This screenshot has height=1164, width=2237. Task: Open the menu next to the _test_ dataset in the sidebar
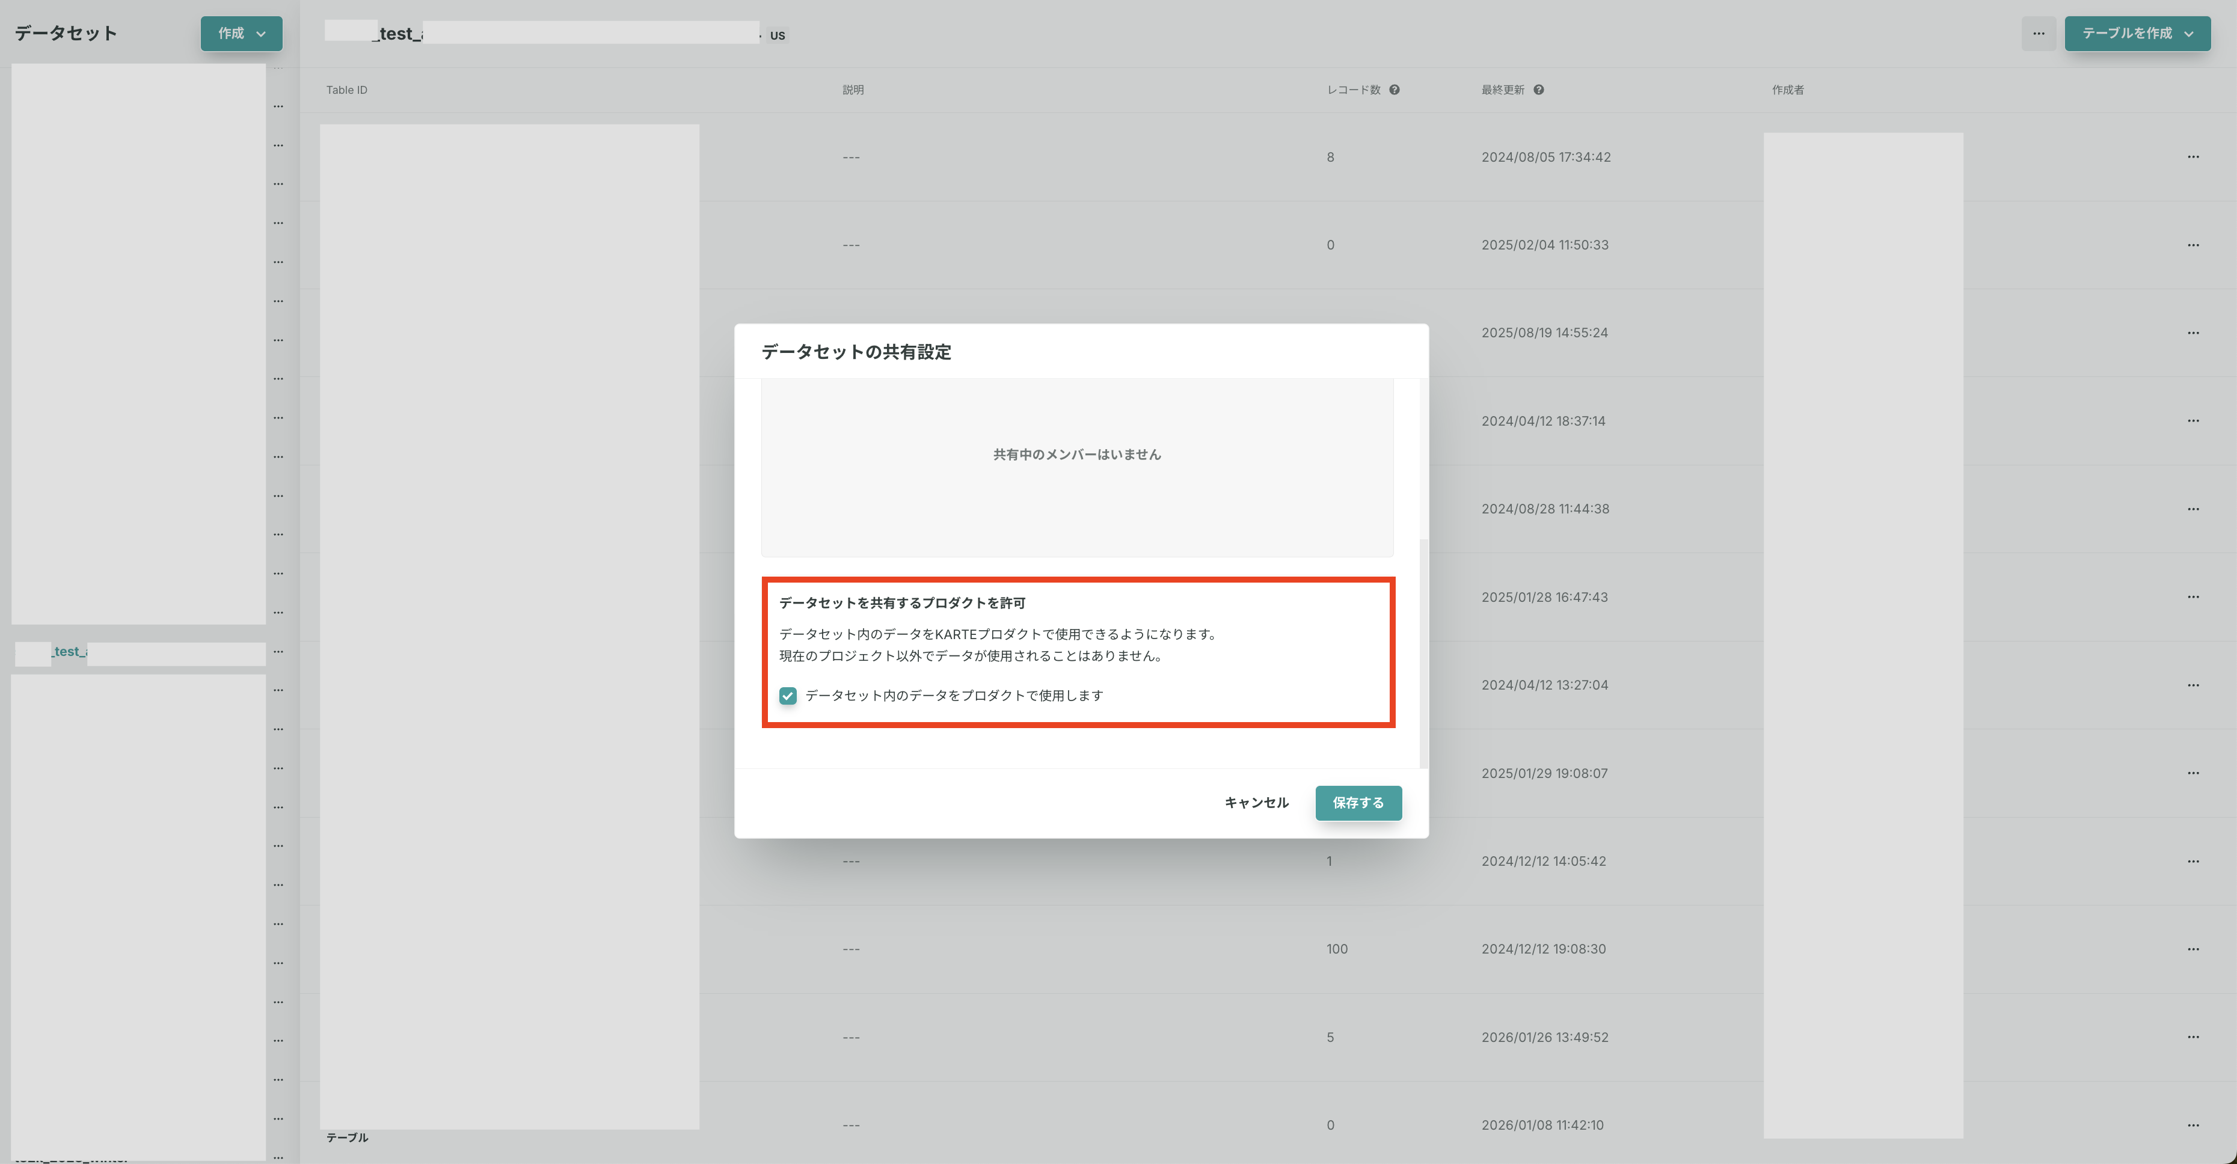pyautogui.click(x=278, y=651)
